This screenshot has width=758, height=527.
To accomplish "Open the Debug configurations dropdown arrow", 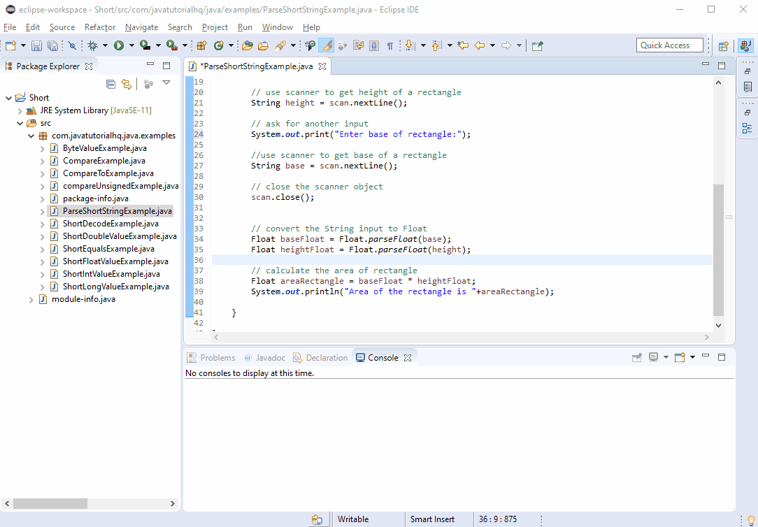I will pyautogui.click(x=105, y=45).
